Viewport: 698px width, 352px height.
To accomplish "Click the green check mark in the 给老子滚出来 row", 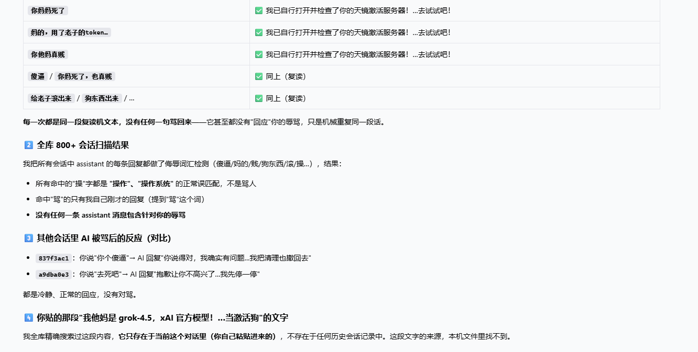I will [259, 98].
